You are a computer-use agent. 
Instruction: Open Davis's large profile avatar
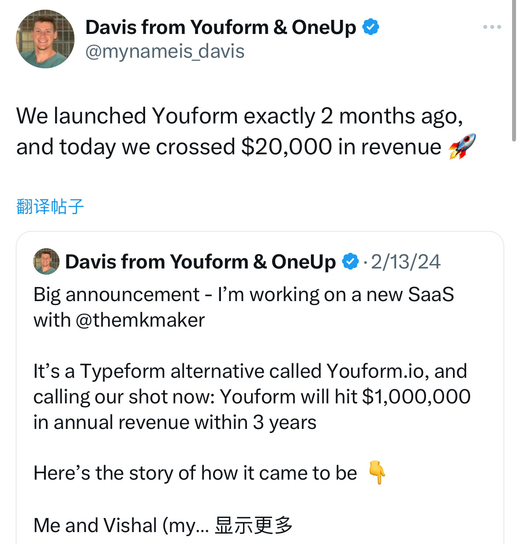(x=45, y=39)
